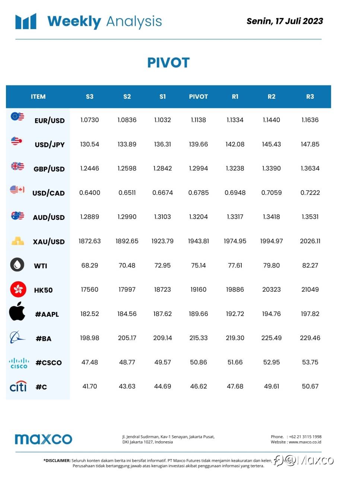The image size is (337, 477).
Task: Click the XAU/USD gold bars icon
Action: tap(17, 241)
